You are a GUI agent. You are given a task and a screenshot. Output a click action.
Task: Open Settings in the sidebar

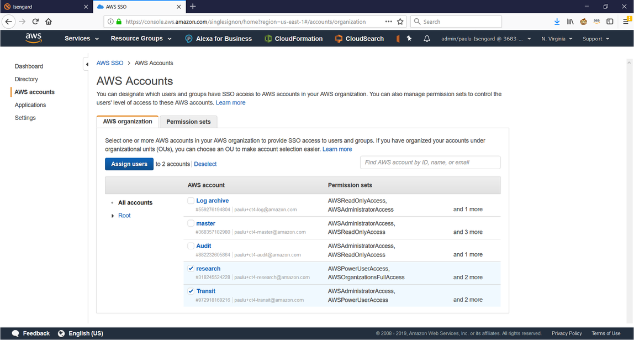(25, 118)
